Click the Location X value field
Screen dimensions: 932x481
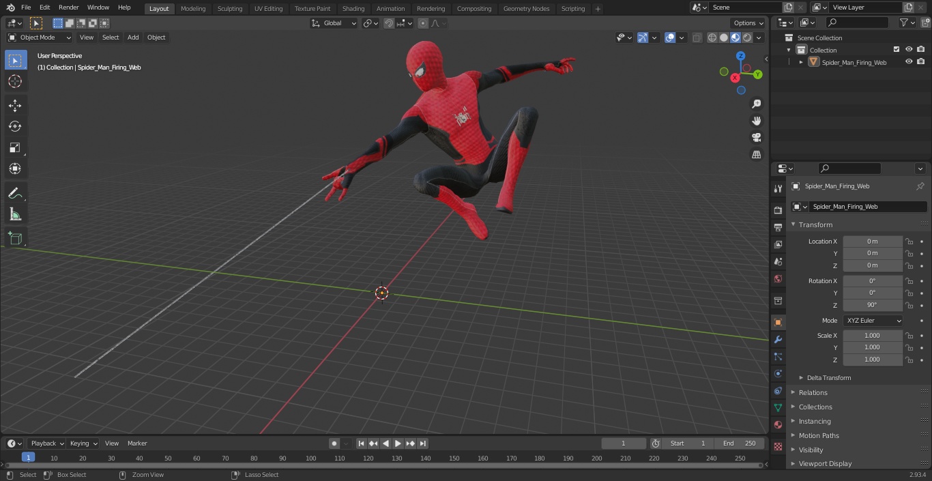(x=873, y=242)
